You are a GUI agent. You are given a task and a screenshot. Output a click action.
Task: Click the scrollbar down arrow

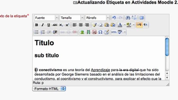167,78
